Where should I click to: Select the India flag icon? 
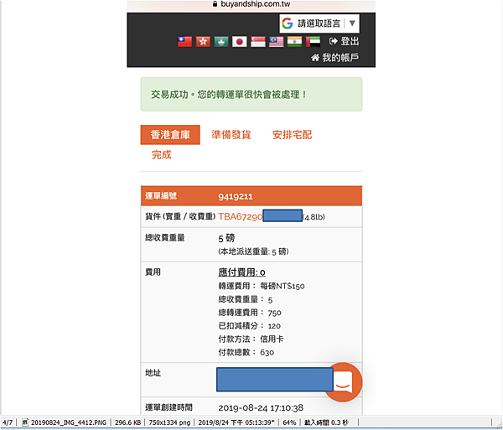point(294,42)
